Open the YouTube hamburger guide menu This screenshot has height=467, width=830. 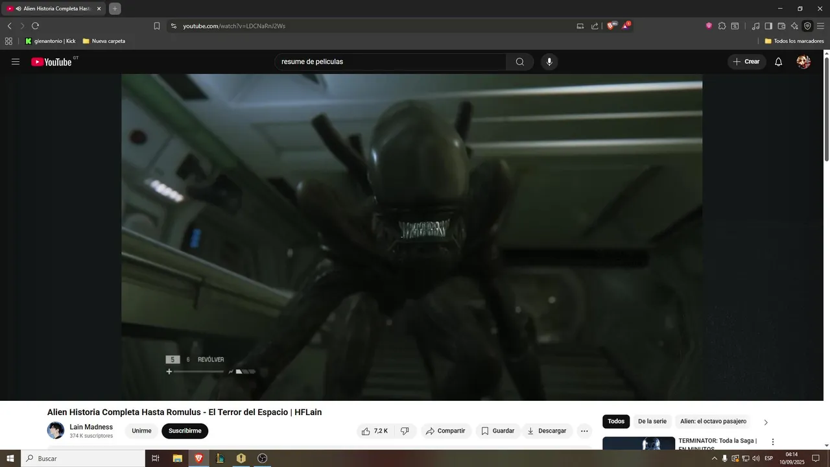[x=16, y=62]
